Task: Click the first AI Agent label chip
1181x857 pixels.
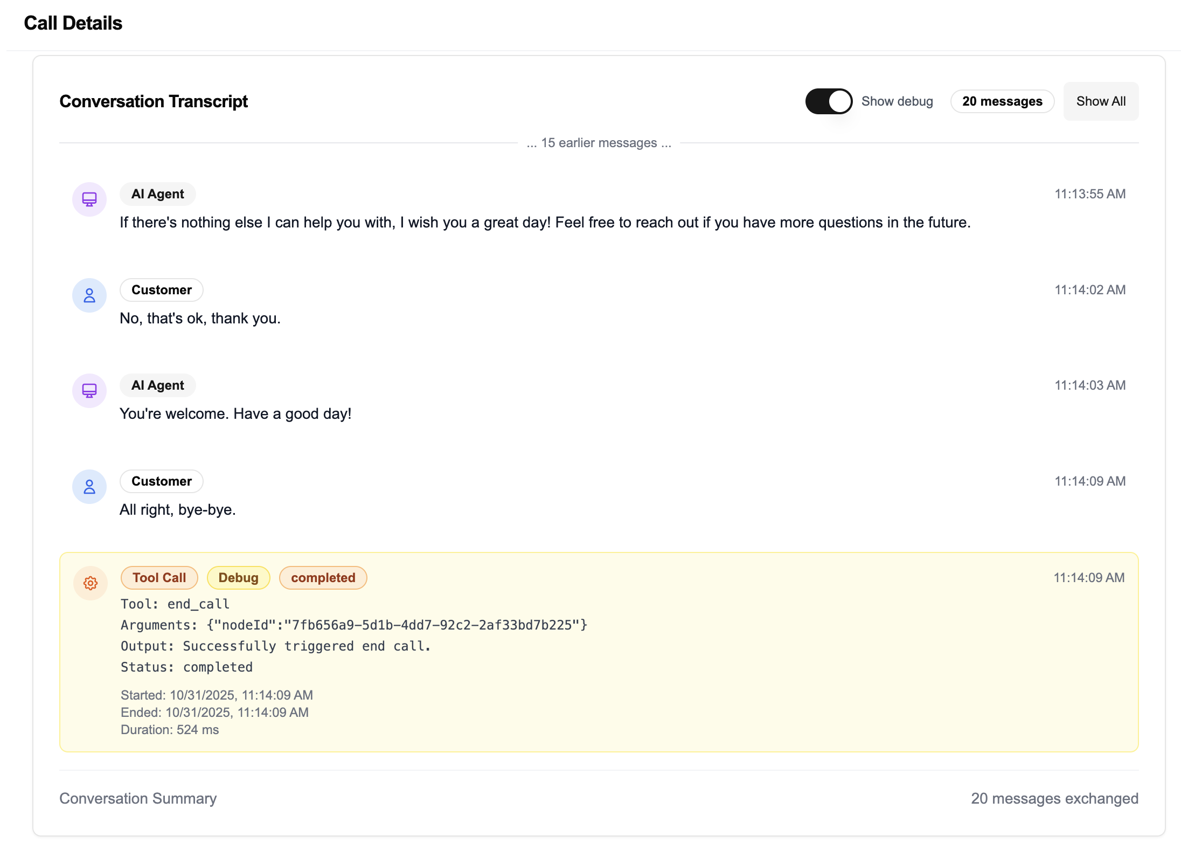Action: [157, 194]
